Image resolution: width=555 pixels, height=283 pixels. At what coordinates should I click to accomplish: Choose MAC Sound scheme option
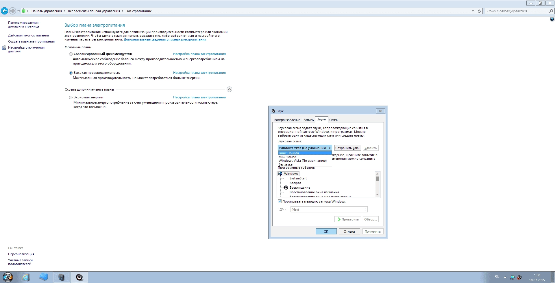(x=305, y=157)
